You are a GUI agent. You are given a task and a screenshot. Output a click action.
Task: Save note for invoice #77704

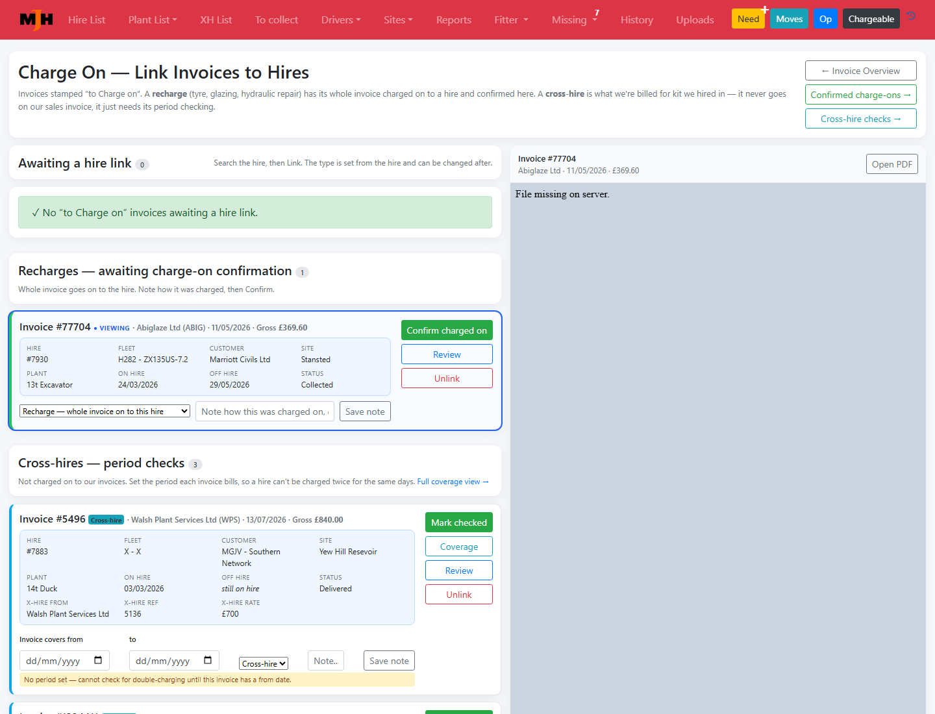click(365, 412)
